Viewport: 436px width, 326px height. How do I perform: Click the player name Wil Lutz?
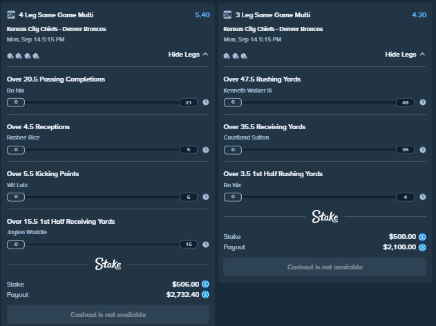tap(17, 185)
